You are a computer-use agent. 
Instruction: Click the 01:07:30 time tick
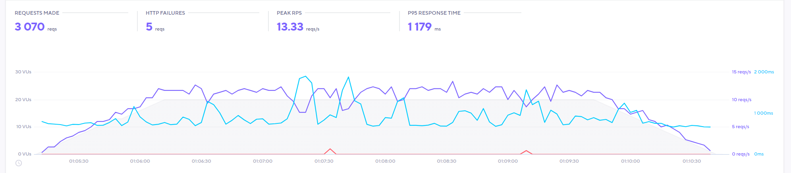point(324,161)
